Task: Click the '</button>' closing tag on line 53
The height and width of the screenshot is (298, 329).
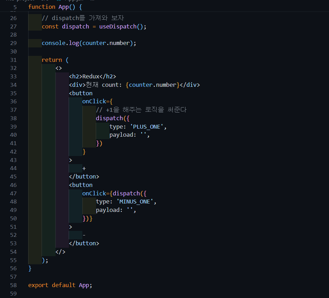Action: tap(84, 243)
